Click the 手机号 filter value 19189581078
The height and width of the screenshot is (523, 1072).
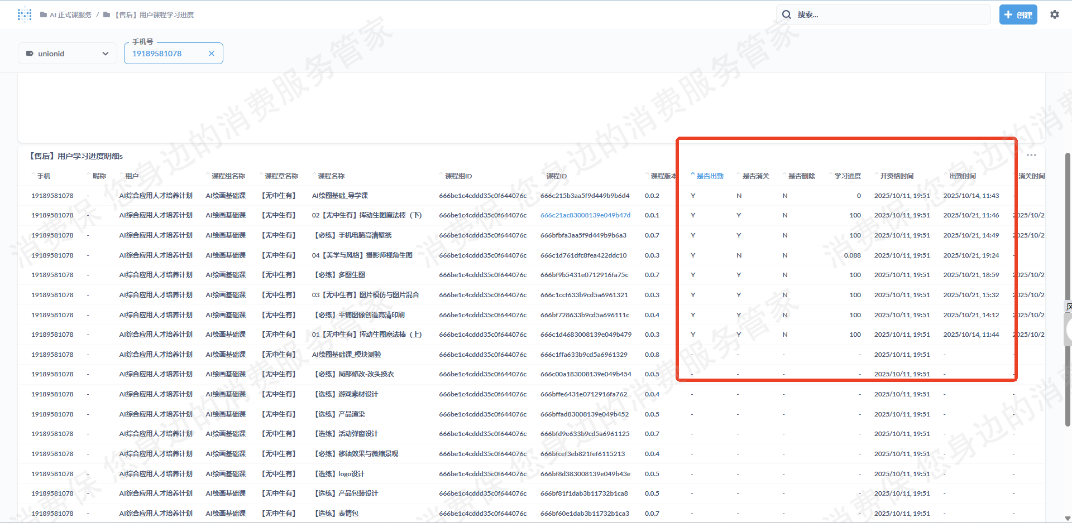(157, 54)
